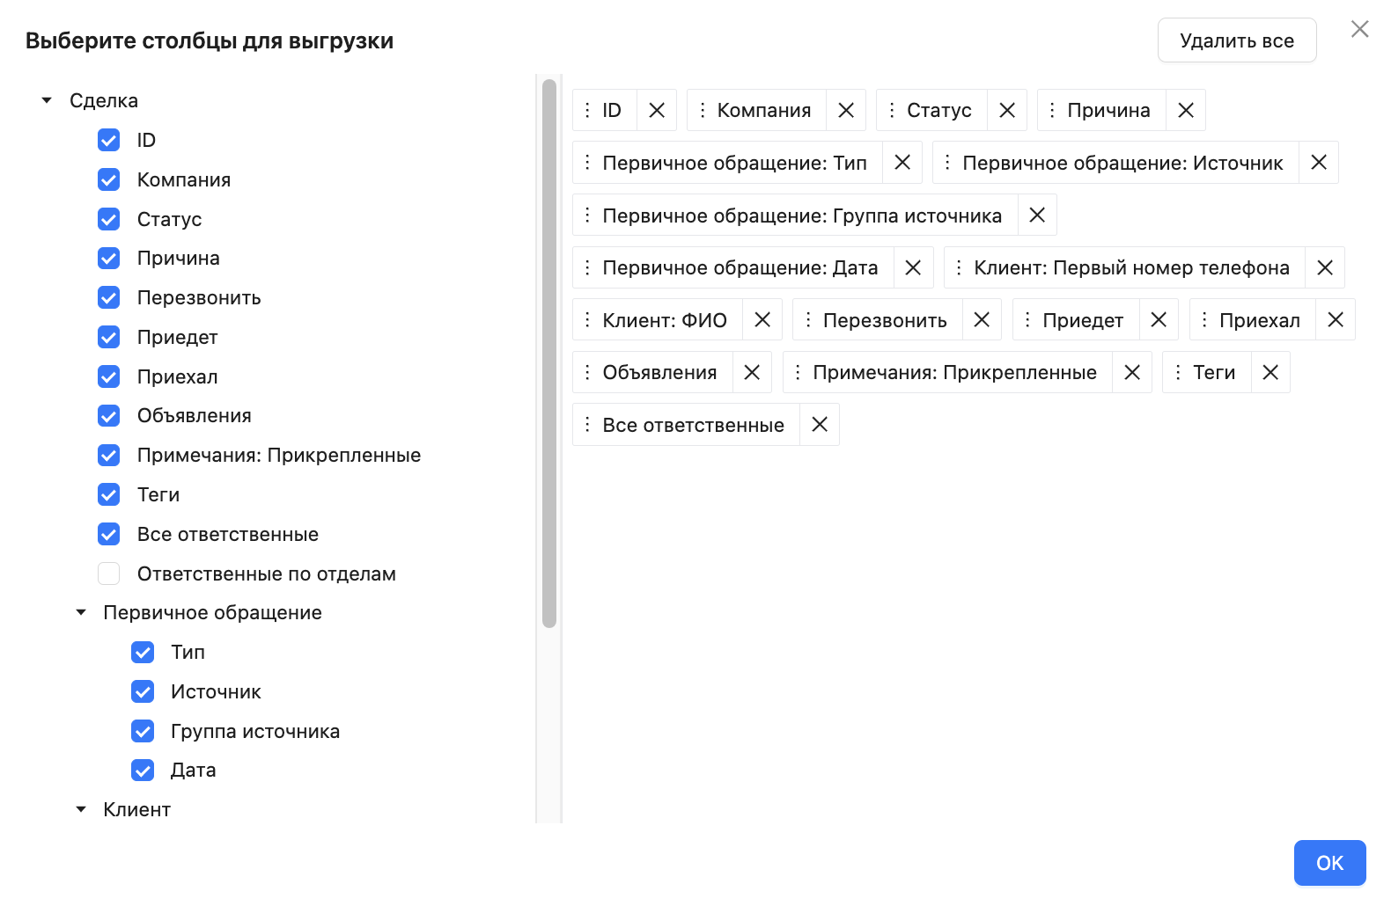Remove the Клиент: ФИО column chip
This screenshot has width=1391, height=906.
(x=762, y=320)
